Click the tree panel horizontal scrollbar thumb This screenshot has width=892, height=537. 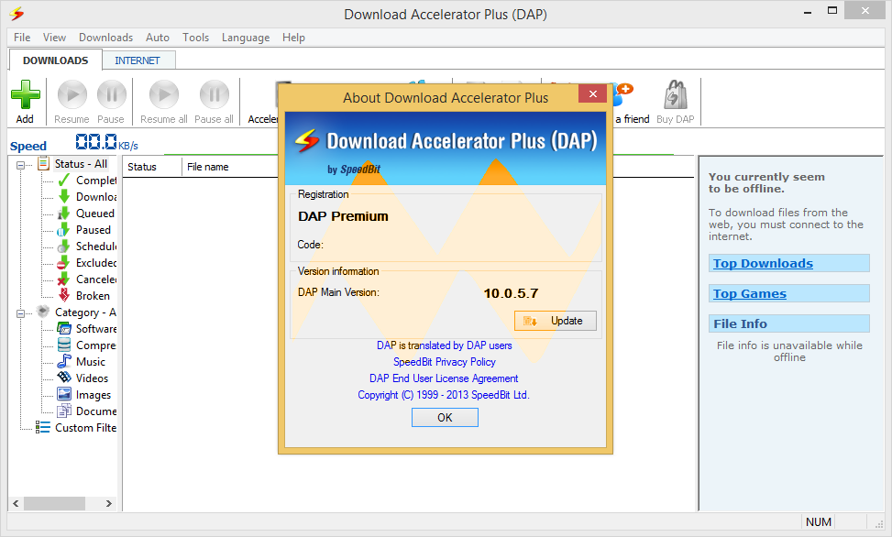[x=54, y=503]
